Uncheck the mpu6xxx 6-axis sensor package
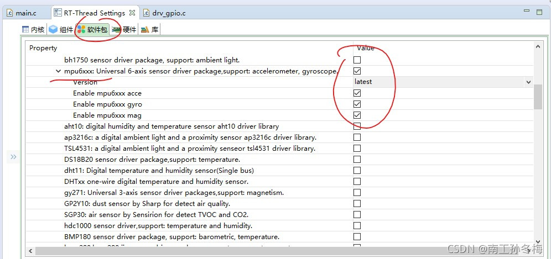 (357, 71)
